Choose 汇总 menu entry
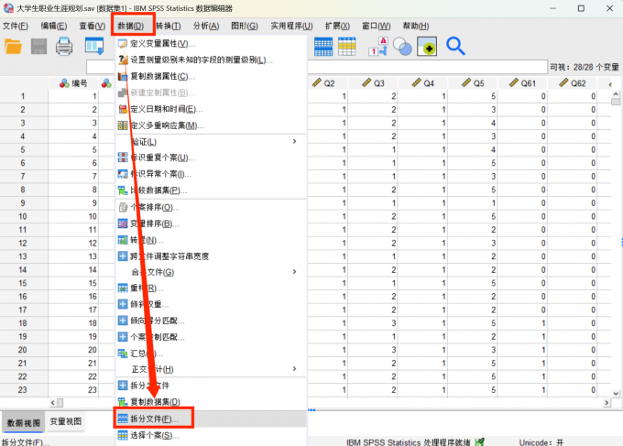The image size is (623, 446). (x=212, y=354)
